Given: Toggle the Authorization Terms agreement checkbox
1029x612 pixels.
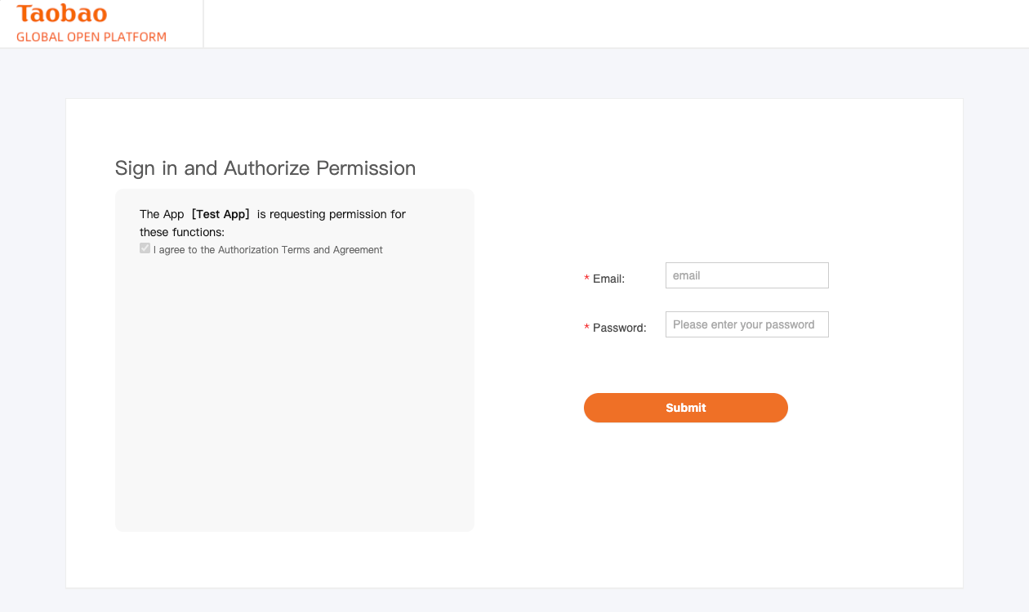Looking at the screenshot, I should click(x=145, y=248).
